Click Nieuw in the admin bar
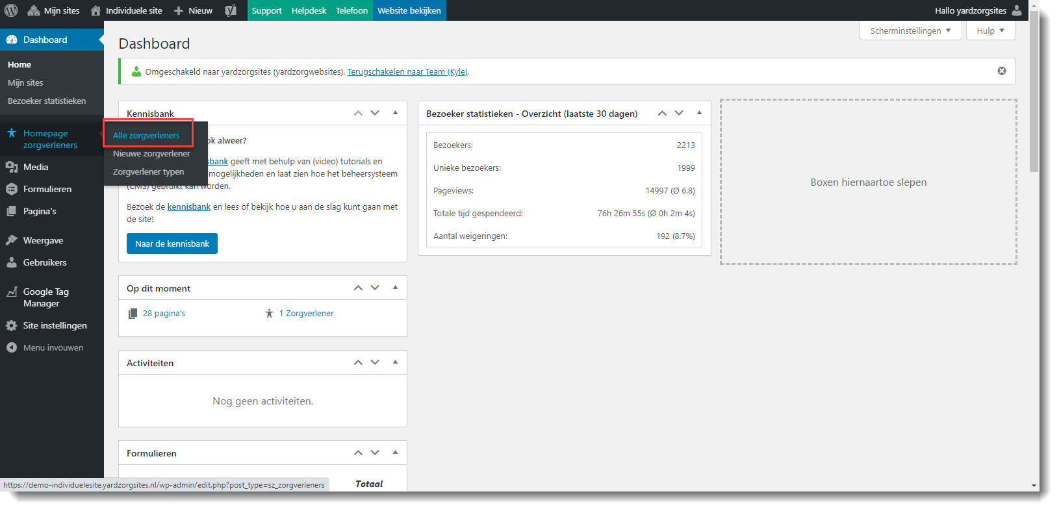Viewport: 1059px width, 511px height. pos(193,10)
